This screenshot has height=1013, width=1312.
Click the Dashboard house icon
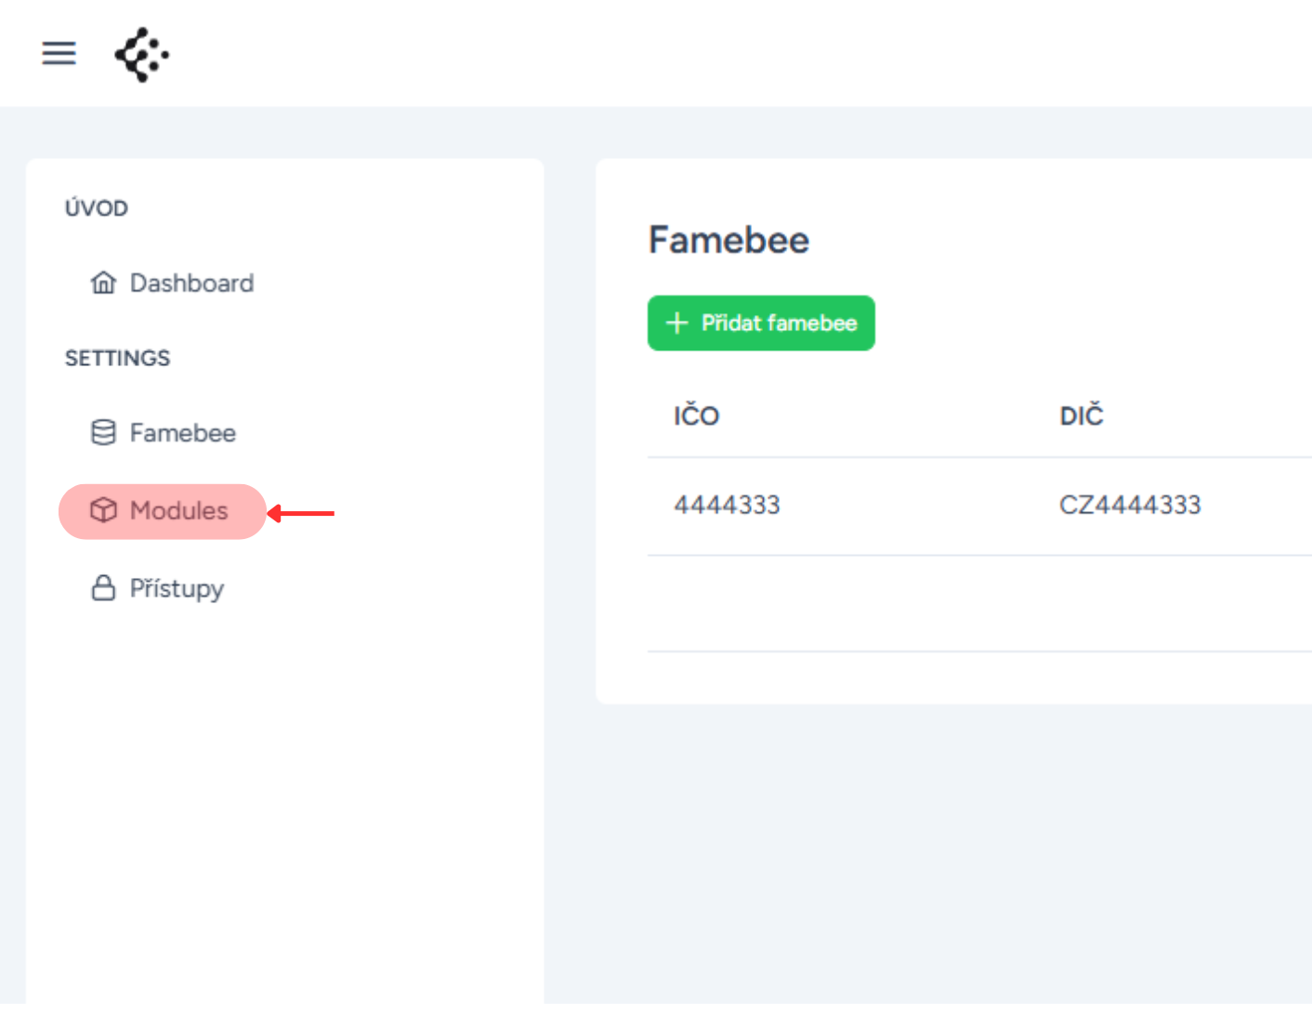[x=103, y=283]
